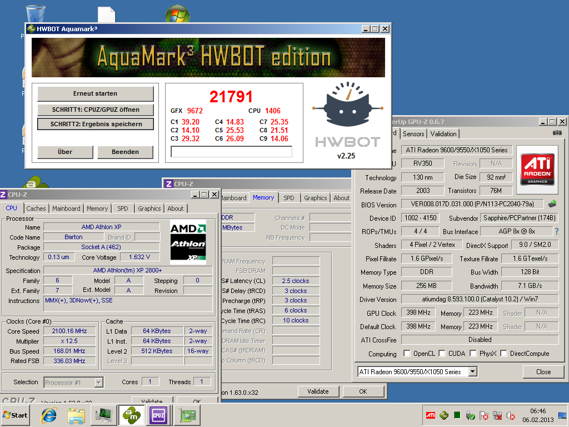Image resolution: width=569 pixels, height=427 pixels.
Task: Click the green GPU-Z tray icon
Action: (444, 415)
